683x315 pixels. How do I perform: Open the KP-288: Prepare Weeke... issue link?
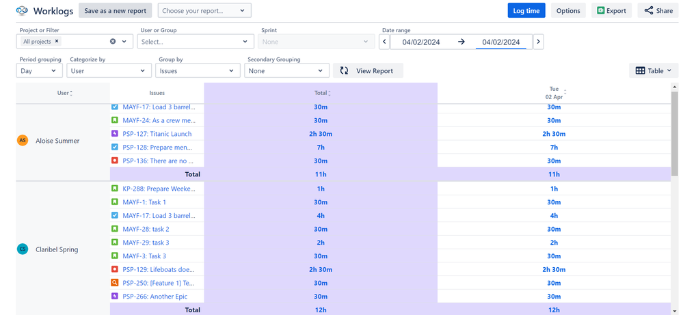(x=159, y=189)
